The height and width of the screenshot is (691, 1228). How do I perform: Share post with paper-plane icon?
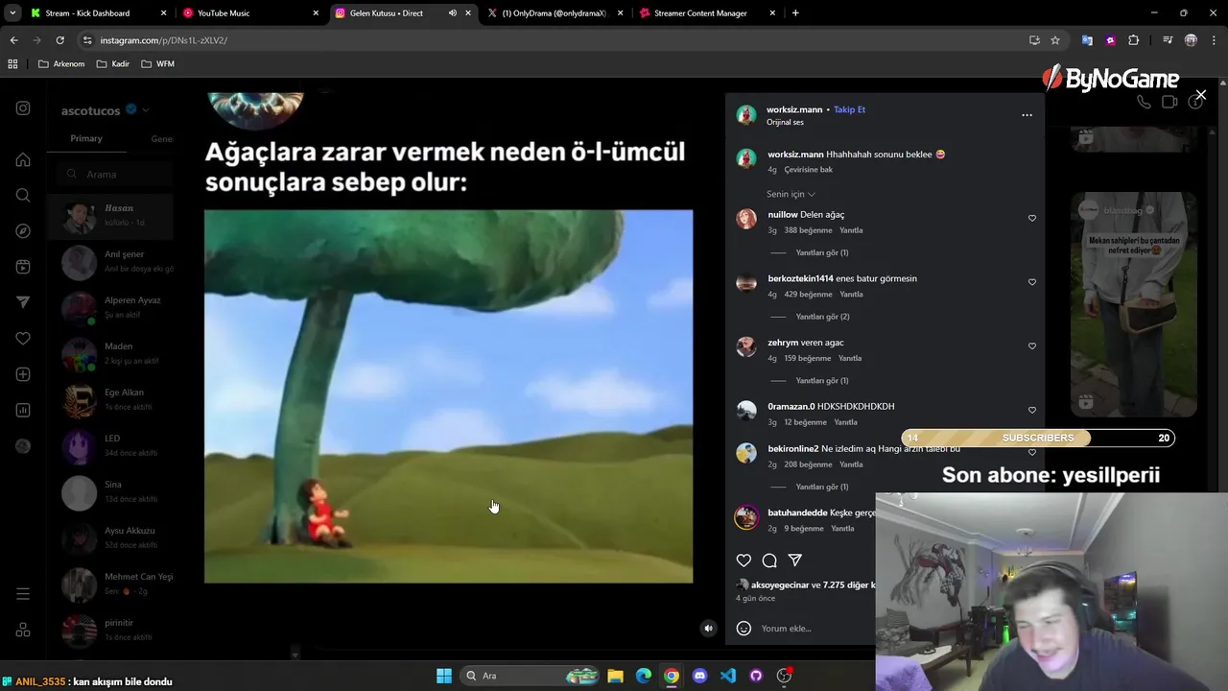click(x=795, y=560)
